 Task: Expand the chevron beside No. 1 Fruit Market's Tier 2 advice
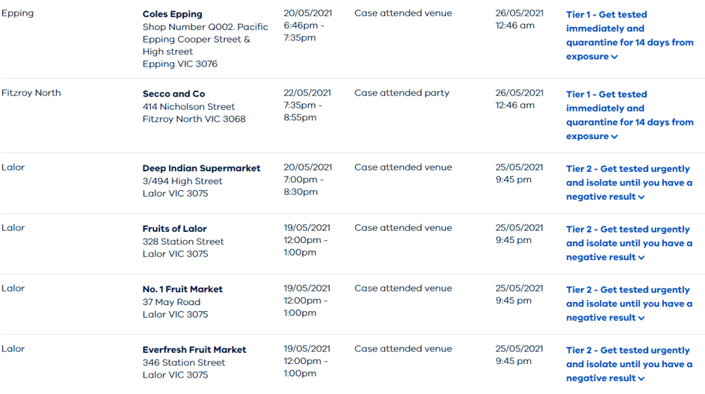click(642, 318)
